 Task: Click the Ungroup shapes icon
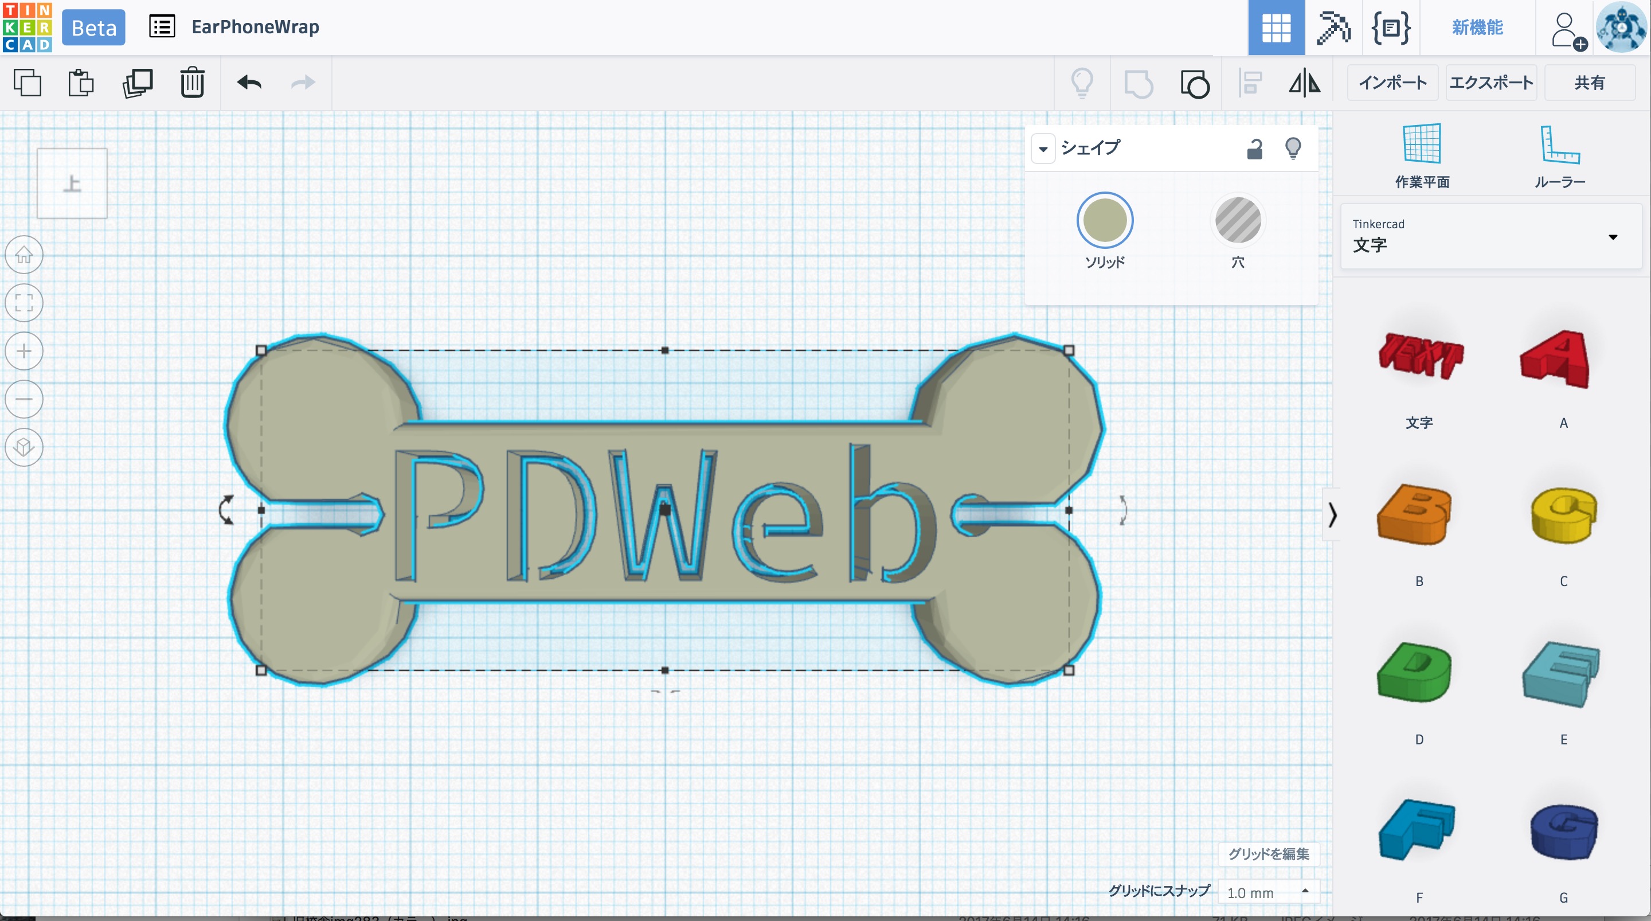click(1195, 83)
